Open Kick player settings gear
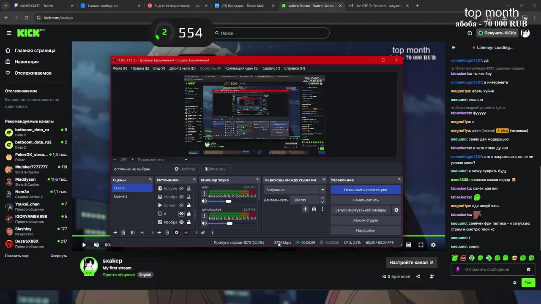The image size is (541, 304). 433,245
